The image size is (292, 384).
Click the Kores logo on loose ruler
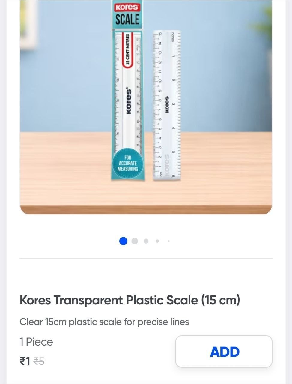coord(167,104)
